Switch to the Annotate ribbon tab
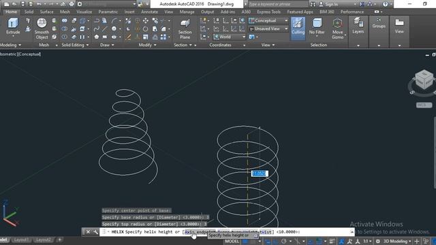Image resolution: width=436 pixels, height=245 pixels. 149,12
